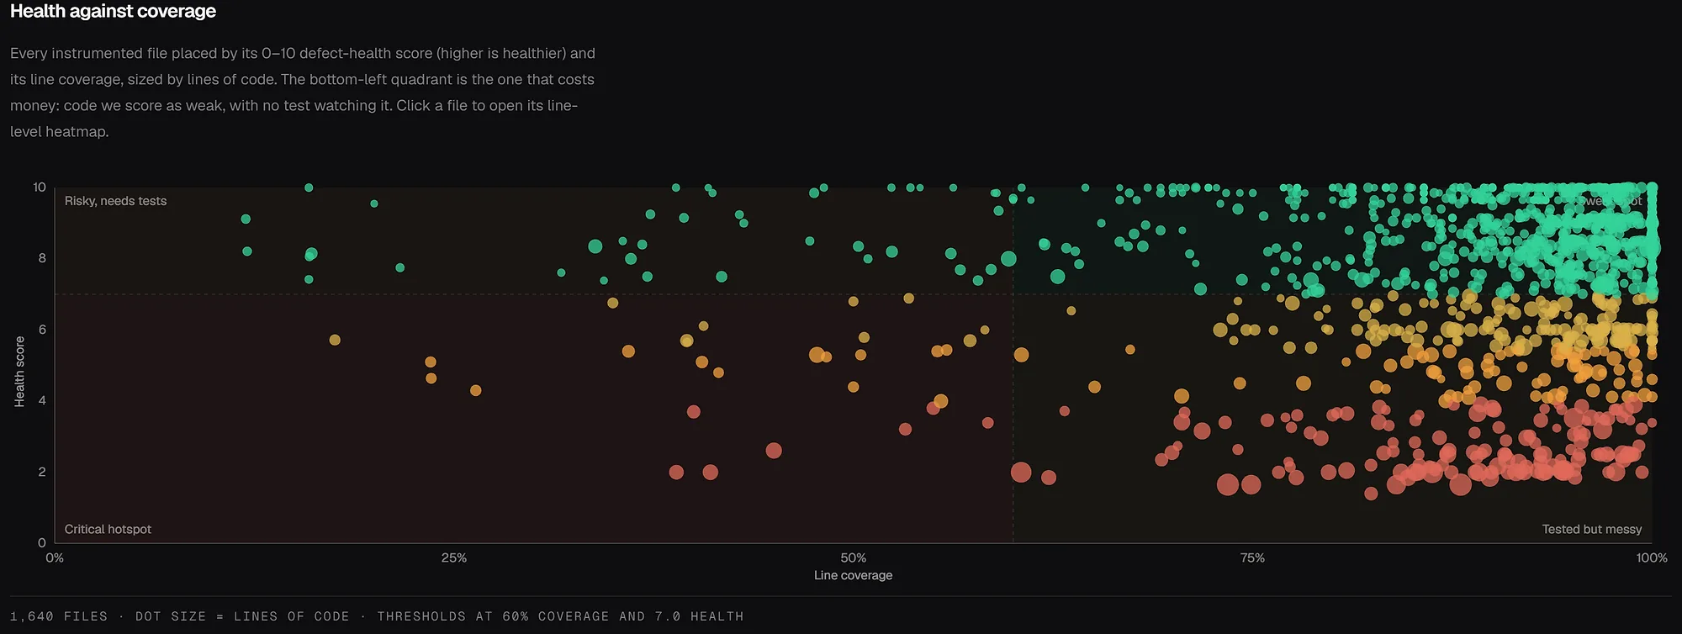This screenshot has height=634, width=1682.
Task: Open the green dot at 12% coverage, health 8.2
Action: 247,251
